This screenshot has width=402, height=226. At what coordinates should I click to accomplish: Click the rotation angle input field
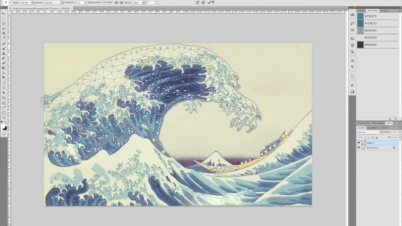[x=150, y=3]
